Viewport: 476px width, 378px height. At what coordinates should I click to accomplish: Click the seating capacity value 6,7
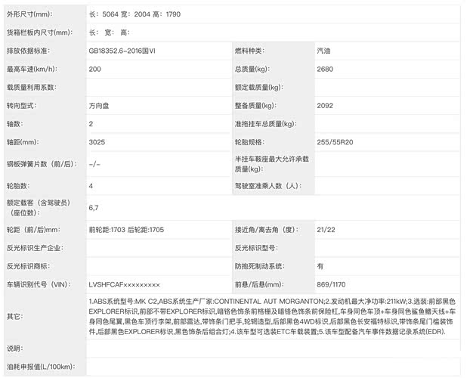point(94,207)
